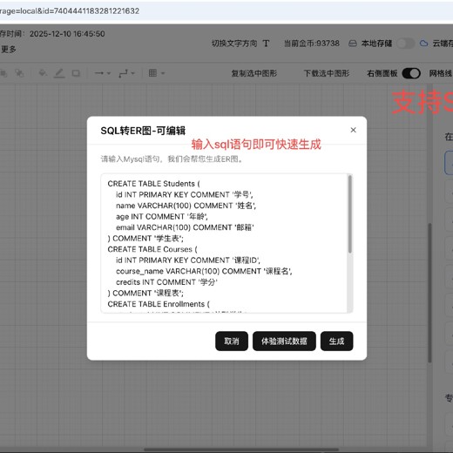Click the fill color bucket icon
Image resolution: width=453 pixels, height=453 pixels.
[x=43, y=73]
